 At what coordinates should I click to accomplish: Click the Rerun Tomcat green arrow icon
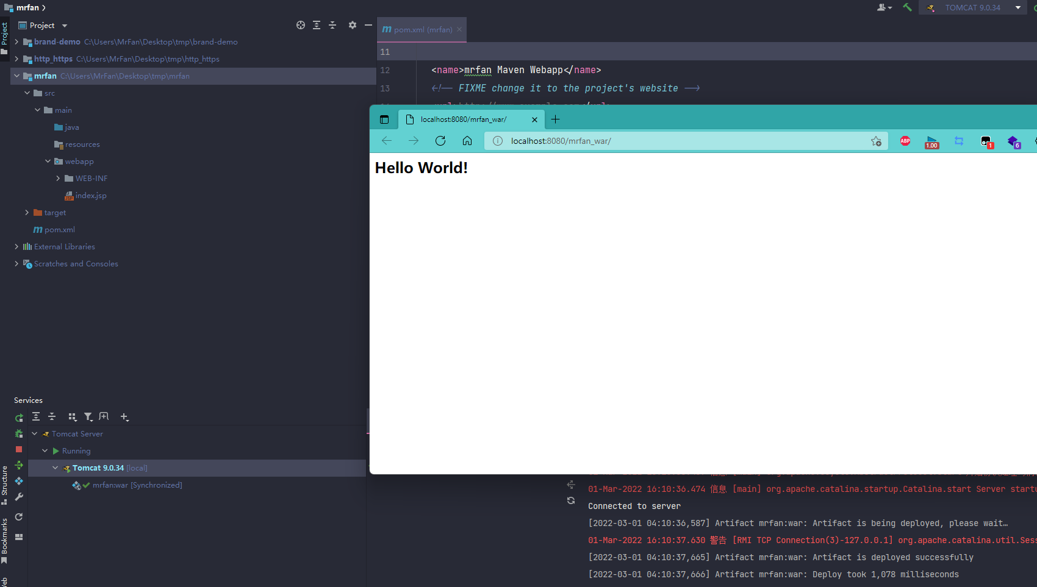(x=19, y=418)
